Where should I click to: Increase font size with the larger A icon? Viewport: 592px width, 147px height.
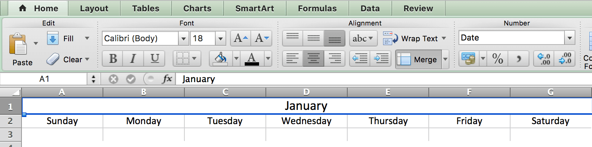point(241,38)
